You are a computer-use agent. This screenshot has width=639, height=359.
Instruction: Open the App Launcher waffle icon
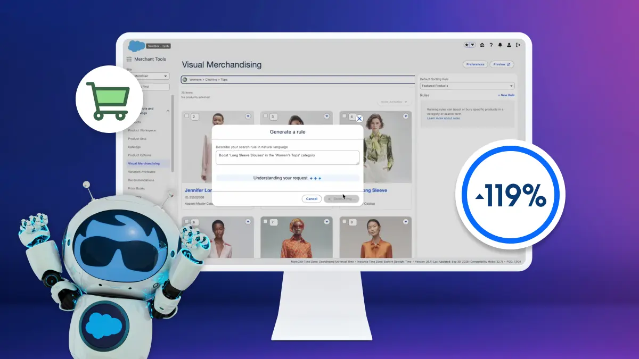pyautogui.click(x=128, y=59)
